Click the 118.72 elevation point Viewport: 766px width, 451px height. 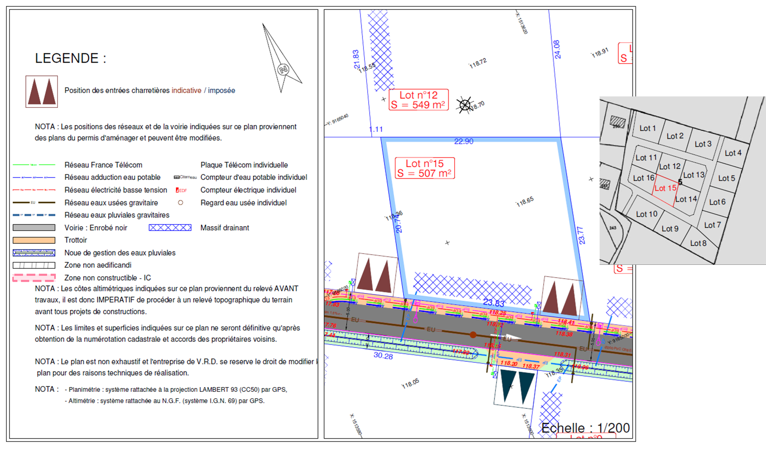pos(478,63)
